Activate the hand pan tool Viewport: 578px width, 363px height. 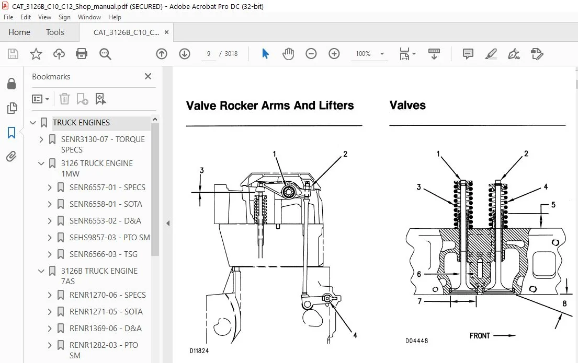pyautogui.click(x=288, y=54)
